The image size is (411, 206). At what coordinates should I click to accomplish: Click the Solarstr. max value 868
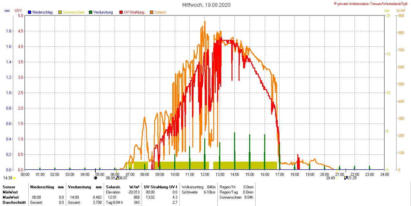[x=137, y=197]
